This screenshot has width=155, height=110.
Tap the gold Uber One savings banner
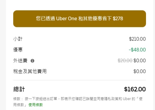(80, 19)
